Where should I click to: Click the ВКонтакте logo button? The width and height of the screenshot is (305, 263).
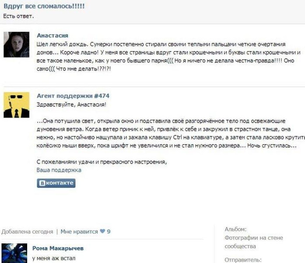click(x=56, y=183)
